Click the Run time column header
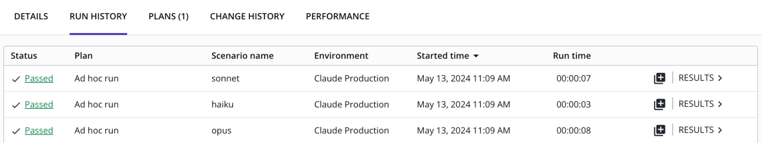Image resolution: width=762 pixels, height=143 pixels. [572, 56]
